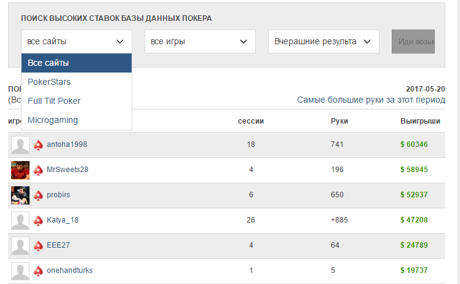The image size is (460, 284).
Task: Click PokerStars icon next to antoha1998
Action: [39, 145]
